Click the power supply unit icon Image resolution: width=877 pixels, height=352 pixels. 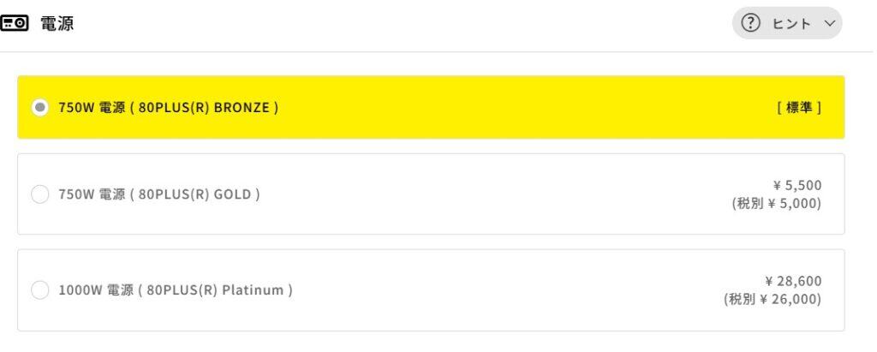click(x=15, y=24)
